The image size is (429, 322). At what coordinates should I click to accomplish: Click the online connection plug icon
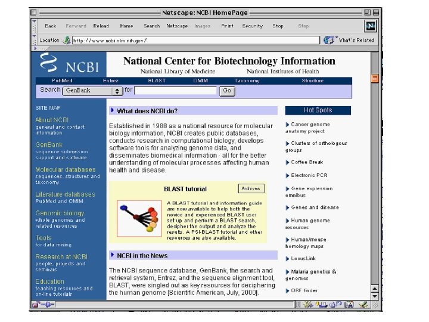48,304
